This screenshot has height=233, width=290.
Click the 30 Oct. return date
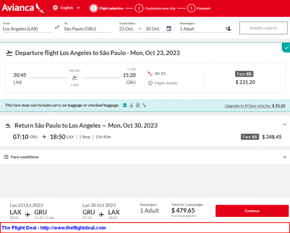click(x=153, y=29)
